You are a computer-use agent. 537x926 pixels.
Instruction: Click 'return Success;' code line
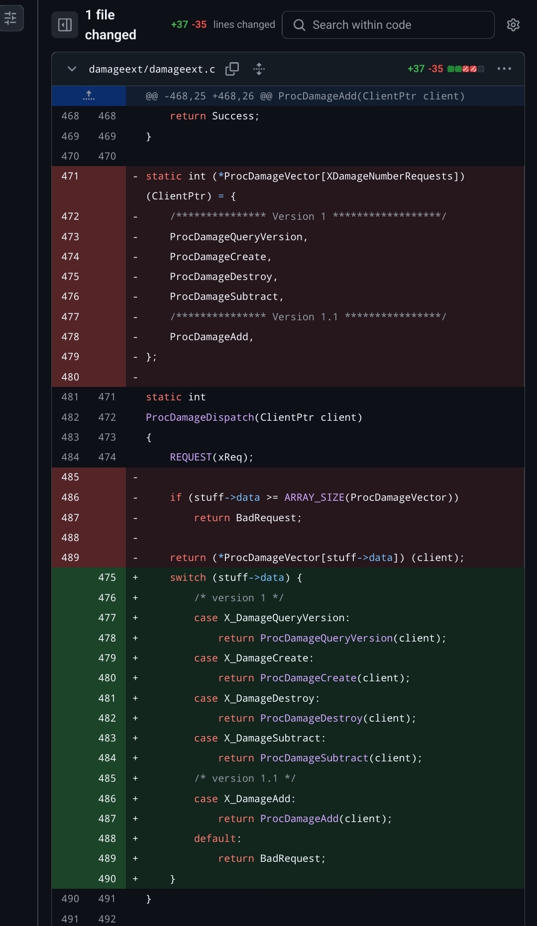pos(215,116)
